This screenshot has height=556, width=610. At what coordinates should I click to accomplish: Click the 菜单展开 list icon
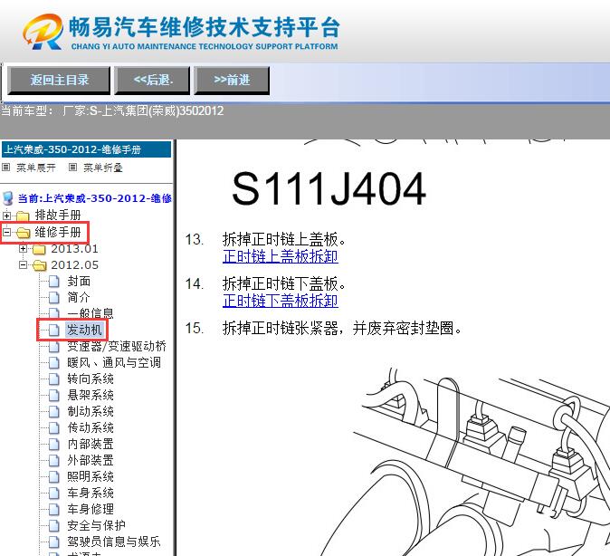[x=5, y=168]
